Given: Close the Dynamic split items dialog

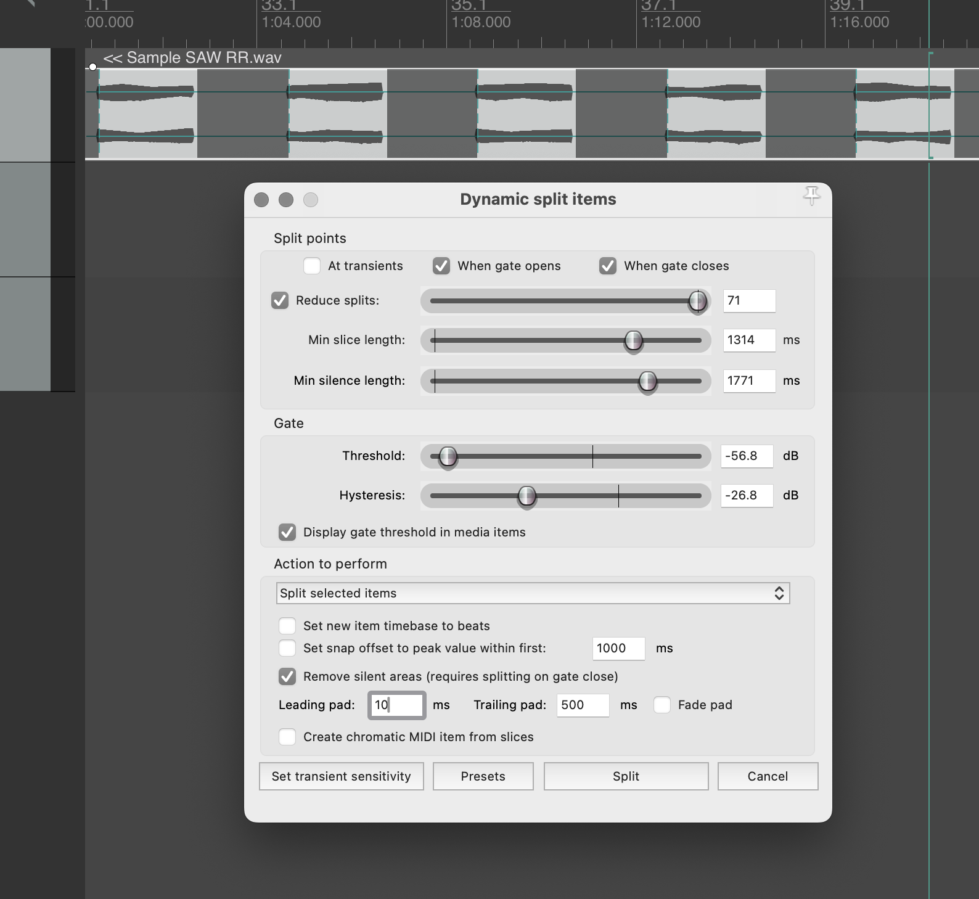Looking at the screenshot, I should 261,200.
